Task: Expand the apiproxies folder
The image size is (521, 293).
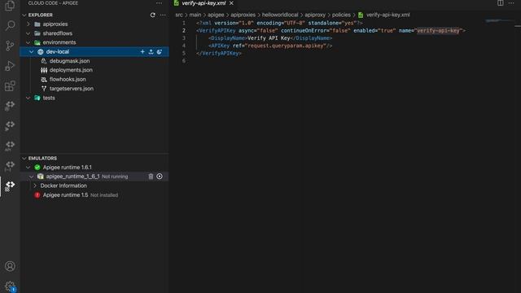Action: (28, 24)
